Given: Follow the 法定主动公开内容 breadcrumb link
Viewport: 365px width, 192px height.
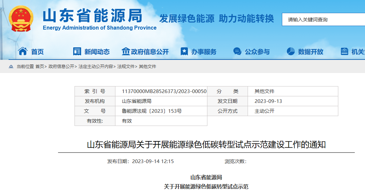Looking at the screenshot, I should pos(96,66).
